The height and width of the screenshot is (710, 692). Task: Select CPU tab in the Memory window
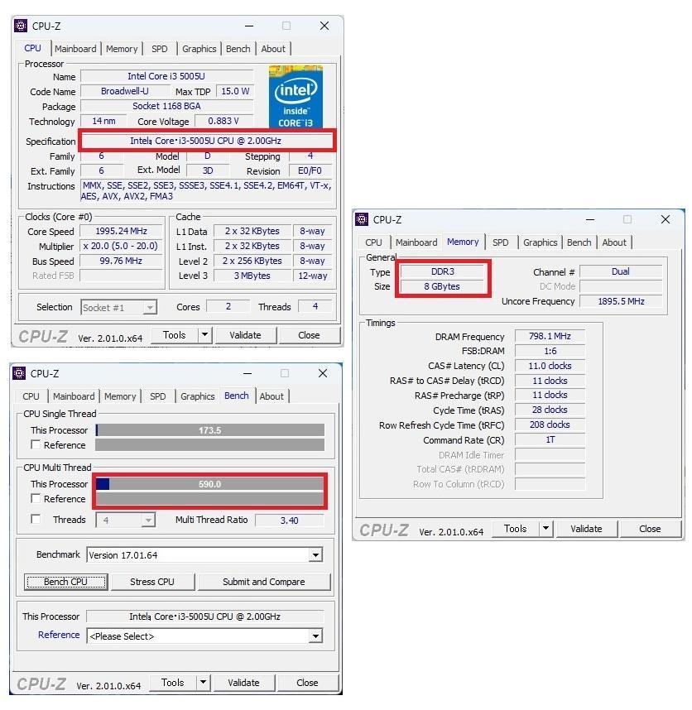coord(373,242)
